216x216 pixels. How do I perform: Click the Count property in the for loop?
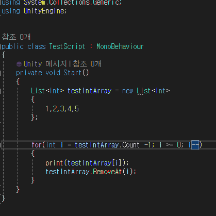(131, 145)
